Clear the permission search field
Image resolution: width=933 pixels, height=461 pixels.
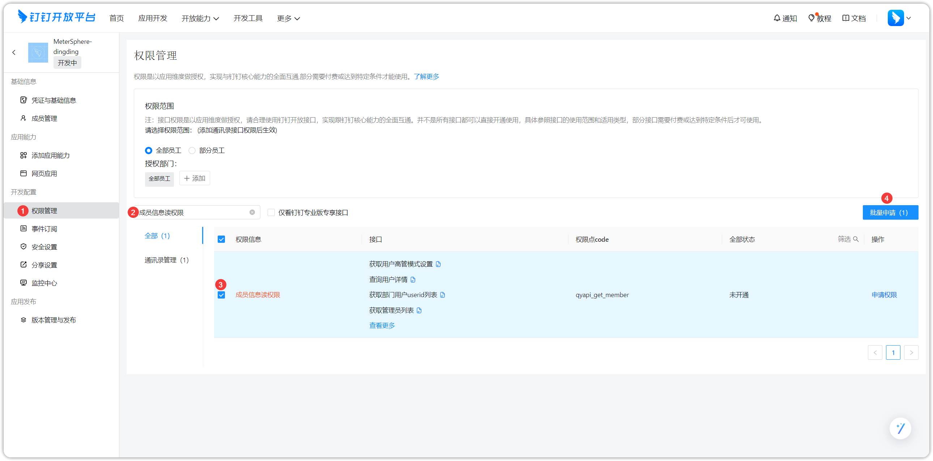[252, 212]
